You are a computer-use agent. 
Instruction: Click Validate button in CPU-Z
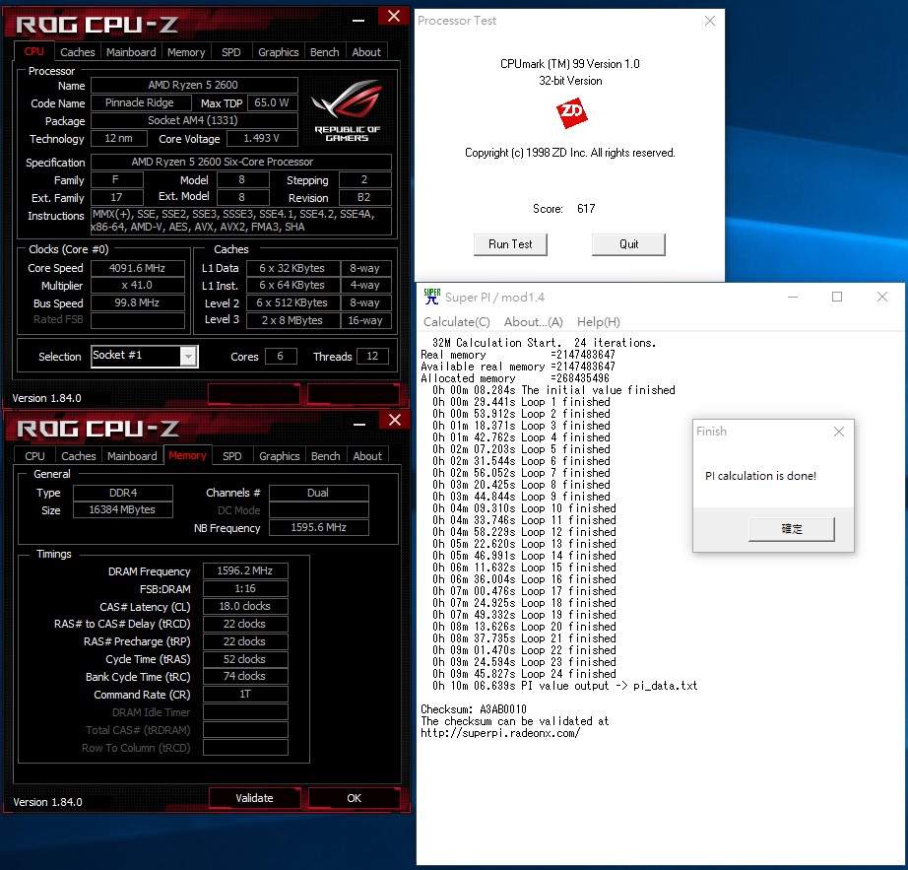point(254,798)
